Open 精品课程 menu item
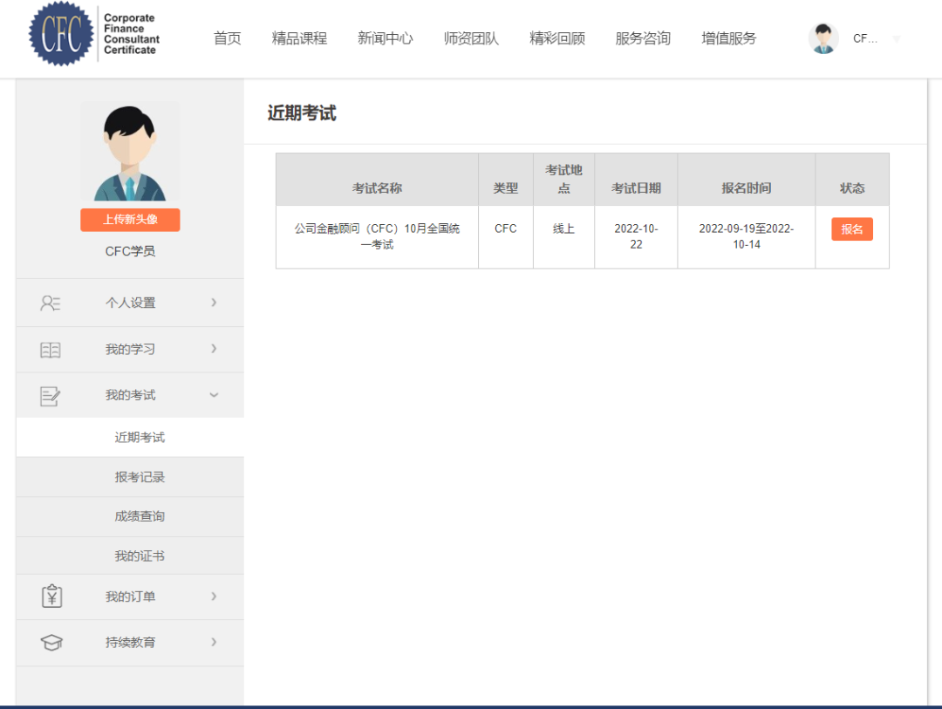This screenshot has width=942, height=709. click(299, 38)
